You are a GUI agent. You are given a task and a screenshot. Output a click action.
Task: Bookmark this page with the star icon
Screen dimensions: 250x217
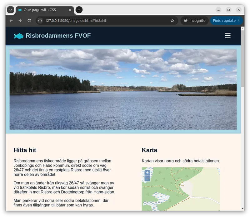tap(172, 21)
